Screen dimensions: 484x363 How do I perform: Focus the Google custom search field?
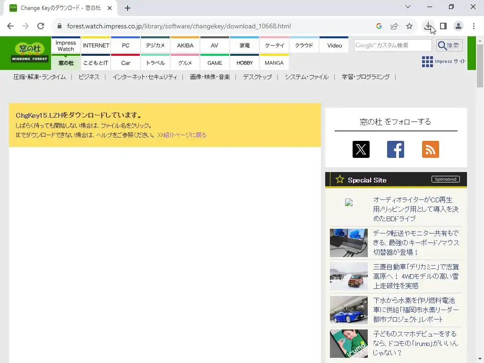(x=393, y=45)
